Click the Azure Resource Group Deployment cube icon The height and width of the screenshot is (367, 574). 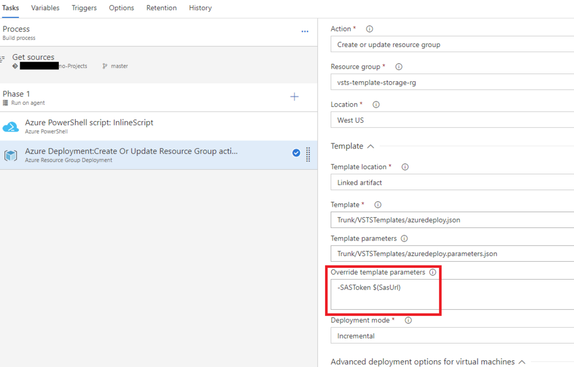11,155
